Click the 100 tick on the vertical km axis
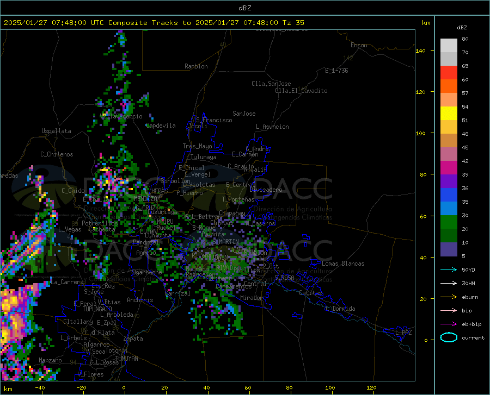490x395 pixels. 420,133
